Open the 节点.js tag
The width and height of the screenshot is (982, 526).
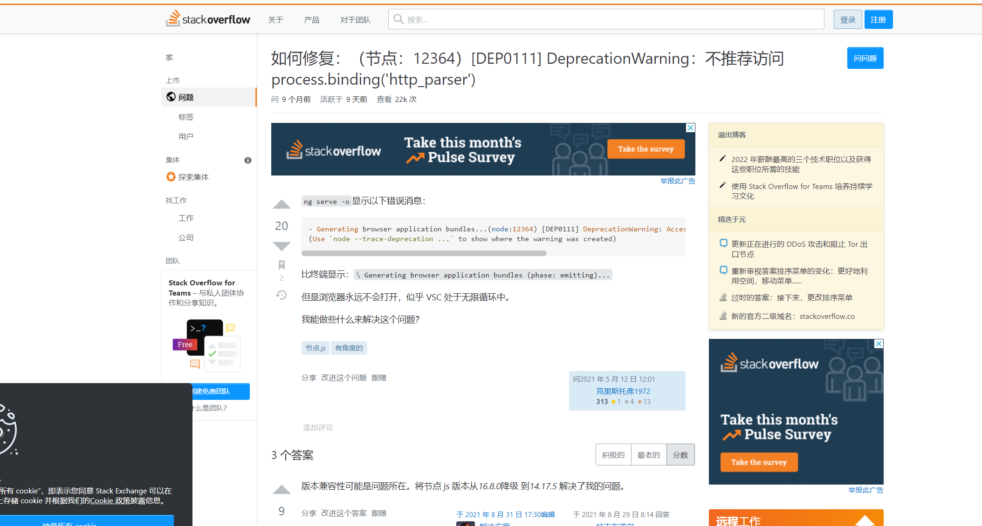tap(316, 348)
